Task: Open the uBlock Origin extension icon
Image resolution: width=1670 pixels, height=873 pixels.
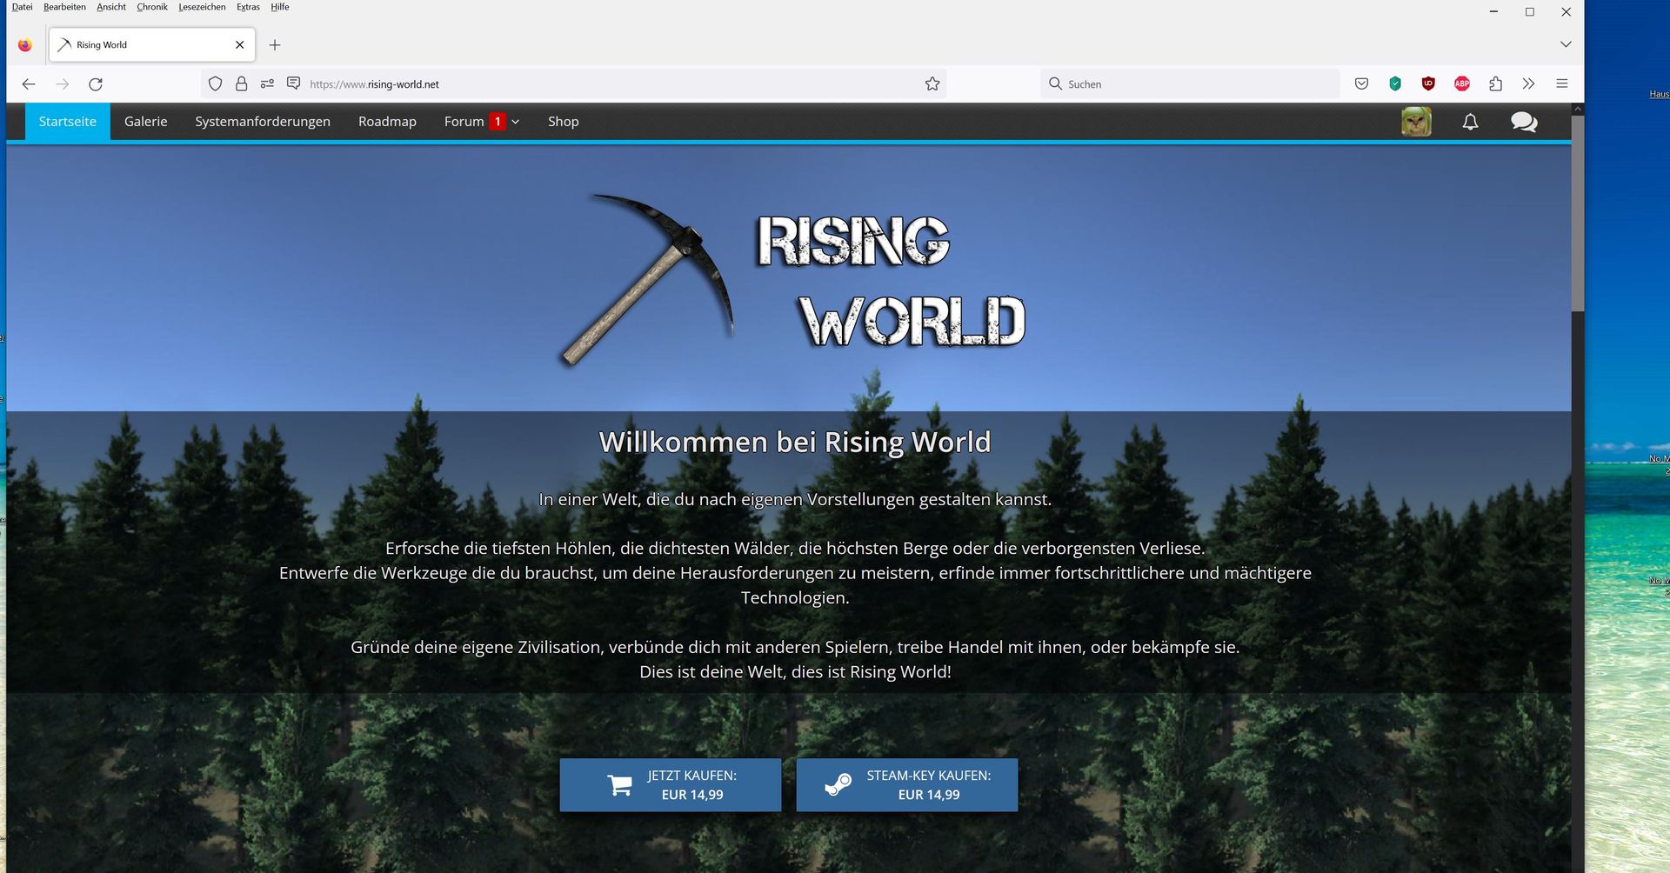Action: (x=1428, y=84)
